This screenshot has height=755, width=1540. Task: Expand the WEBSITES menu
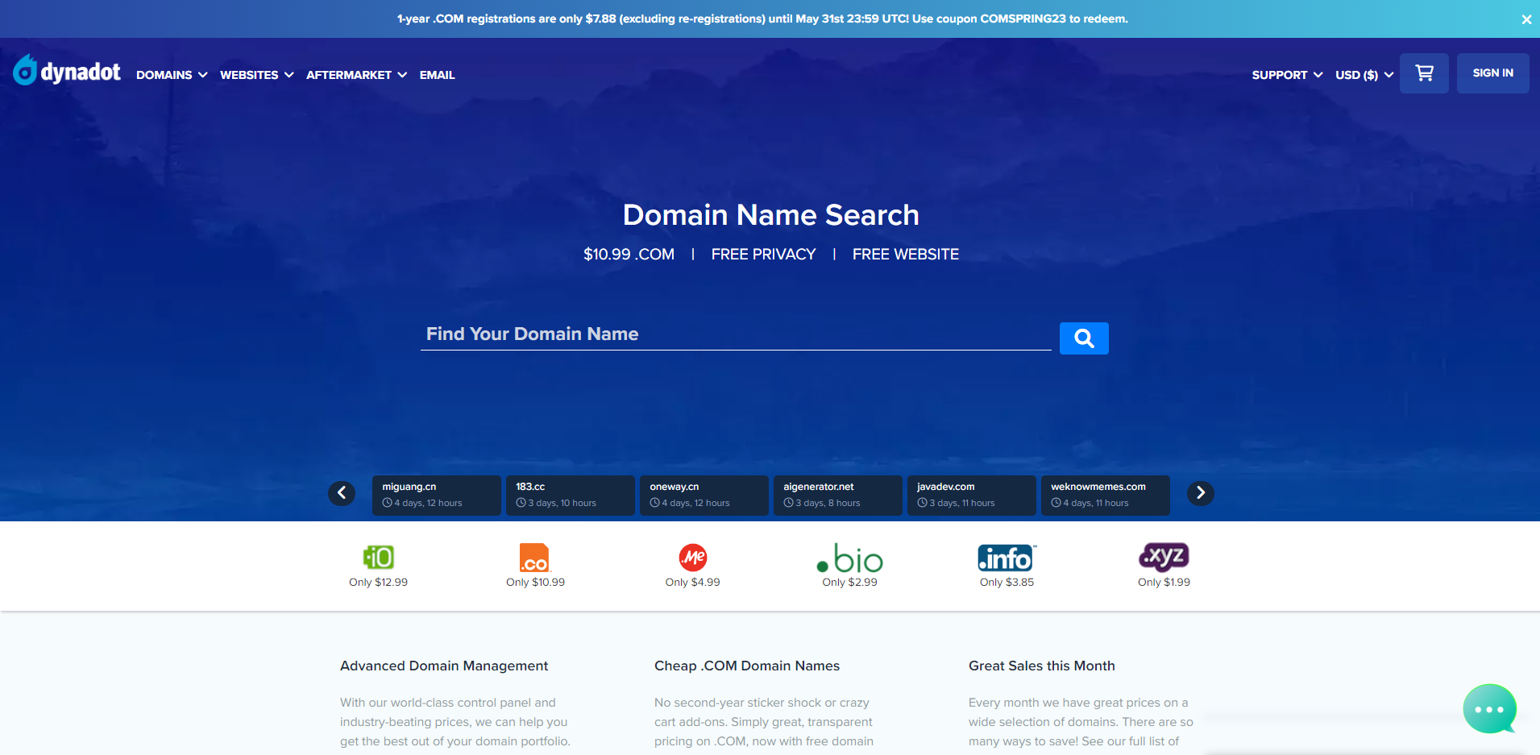256,75
